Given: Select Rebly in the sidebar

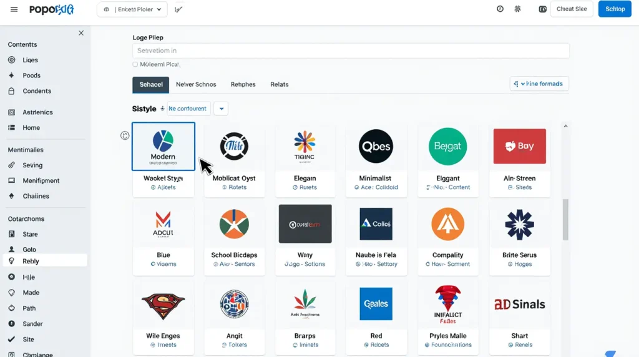Looking at the screenshot, I should 45,261.
